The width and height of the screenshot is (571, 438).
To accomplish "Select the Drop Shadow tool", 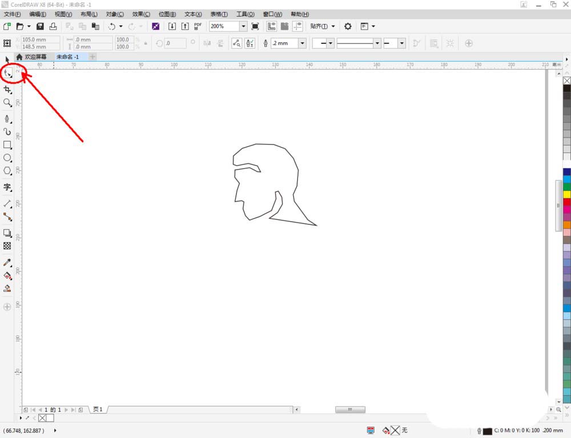I will [7, 233].
